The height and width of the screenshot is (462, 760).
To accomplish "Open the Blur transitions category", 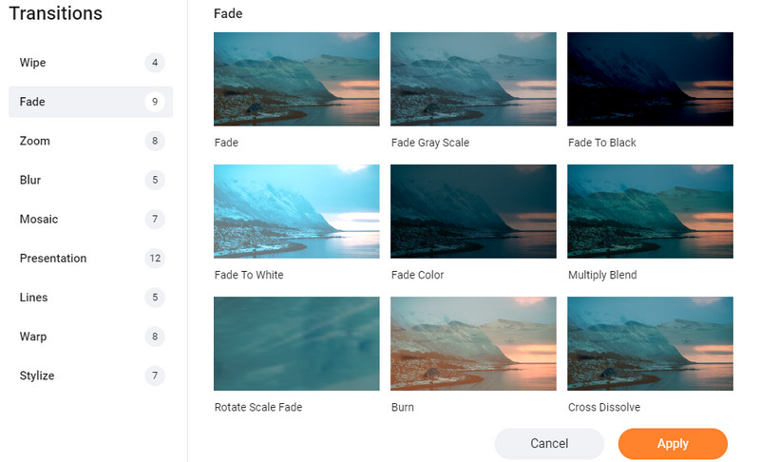I will [x=90, y=180].
